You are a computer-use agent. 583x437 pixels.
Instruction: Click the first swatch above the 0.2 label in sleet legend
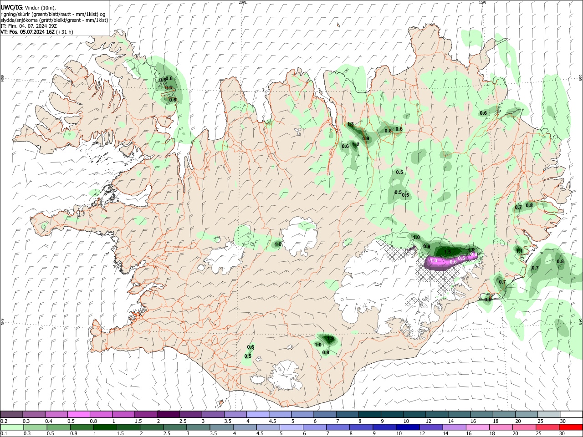11,415
